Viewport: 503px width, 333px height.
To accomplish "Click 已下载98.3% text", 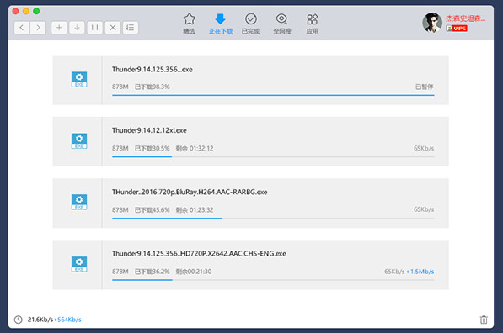I will tap(152, 87).
